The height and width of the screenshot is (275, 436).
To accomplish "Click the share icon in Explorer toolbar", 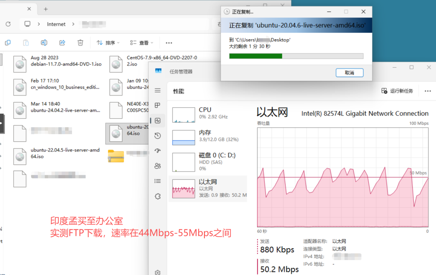I will pos(62,43).
